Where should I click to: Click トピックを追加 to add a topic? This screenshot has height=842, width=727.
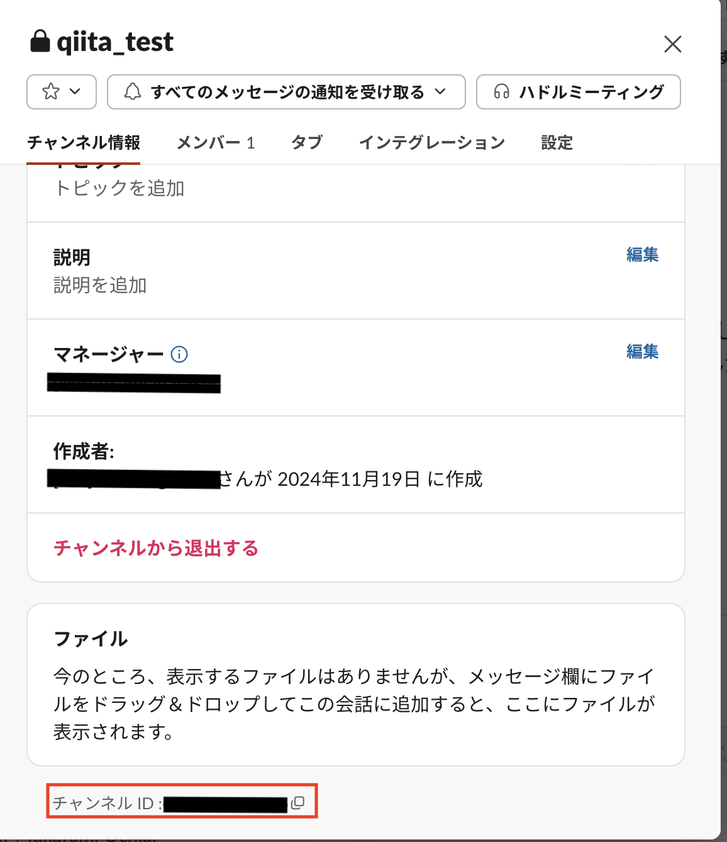[117, 188]
